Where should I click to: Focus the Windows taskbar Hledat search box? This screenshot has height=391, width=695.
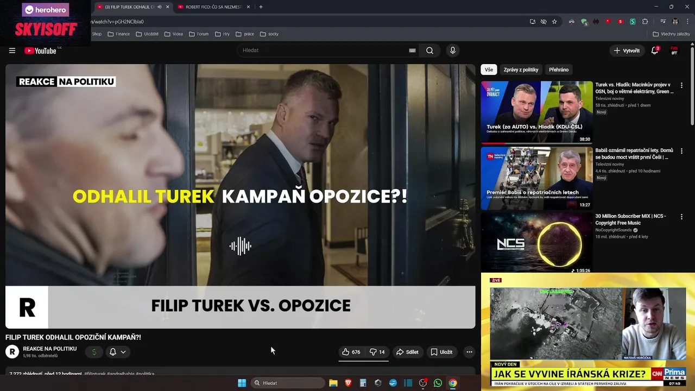pyautogui.click(x=288, y=383)
